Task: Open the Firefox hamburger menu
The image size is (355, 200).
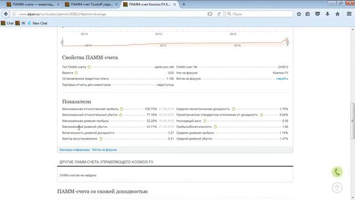Action: point(349,14)
